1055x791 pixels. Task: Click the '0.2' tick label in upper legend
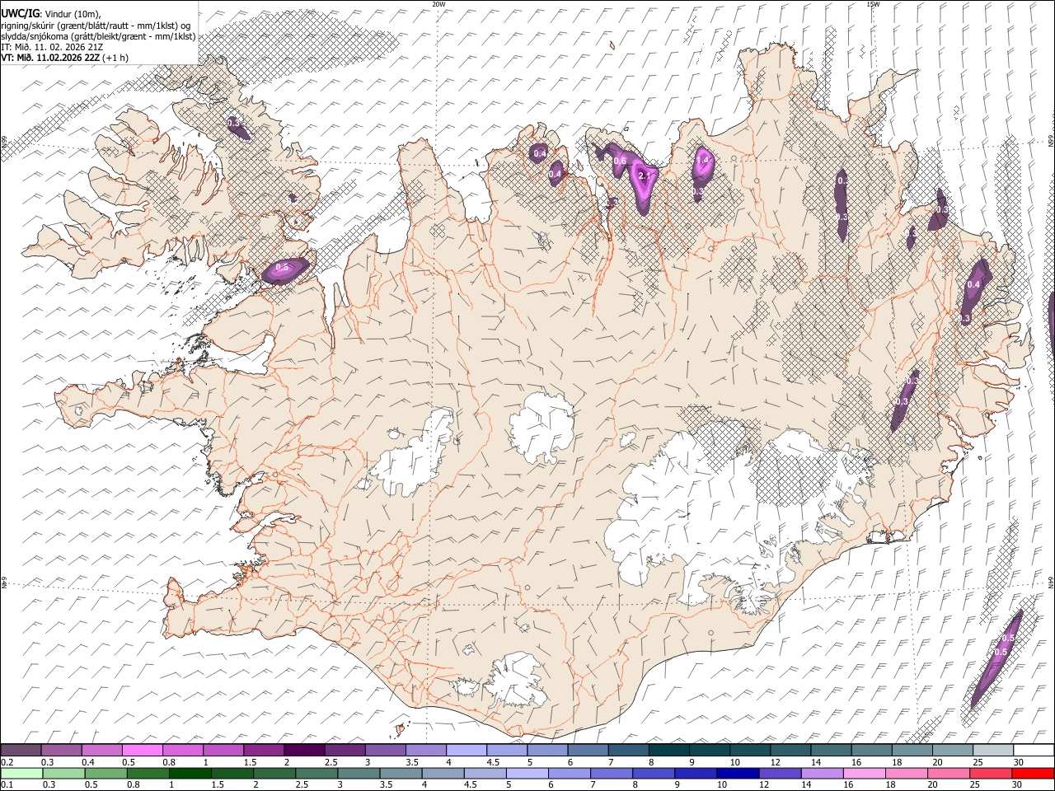7,761
